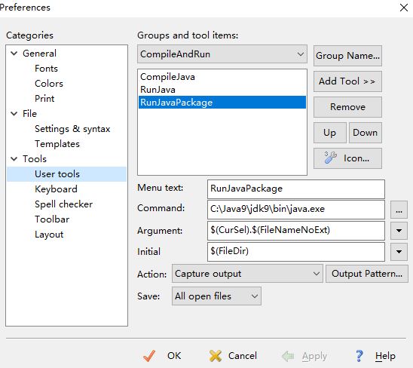The image size is (413, 368).
Task: Edit the Menu text field
Action: tap(296, 189)
